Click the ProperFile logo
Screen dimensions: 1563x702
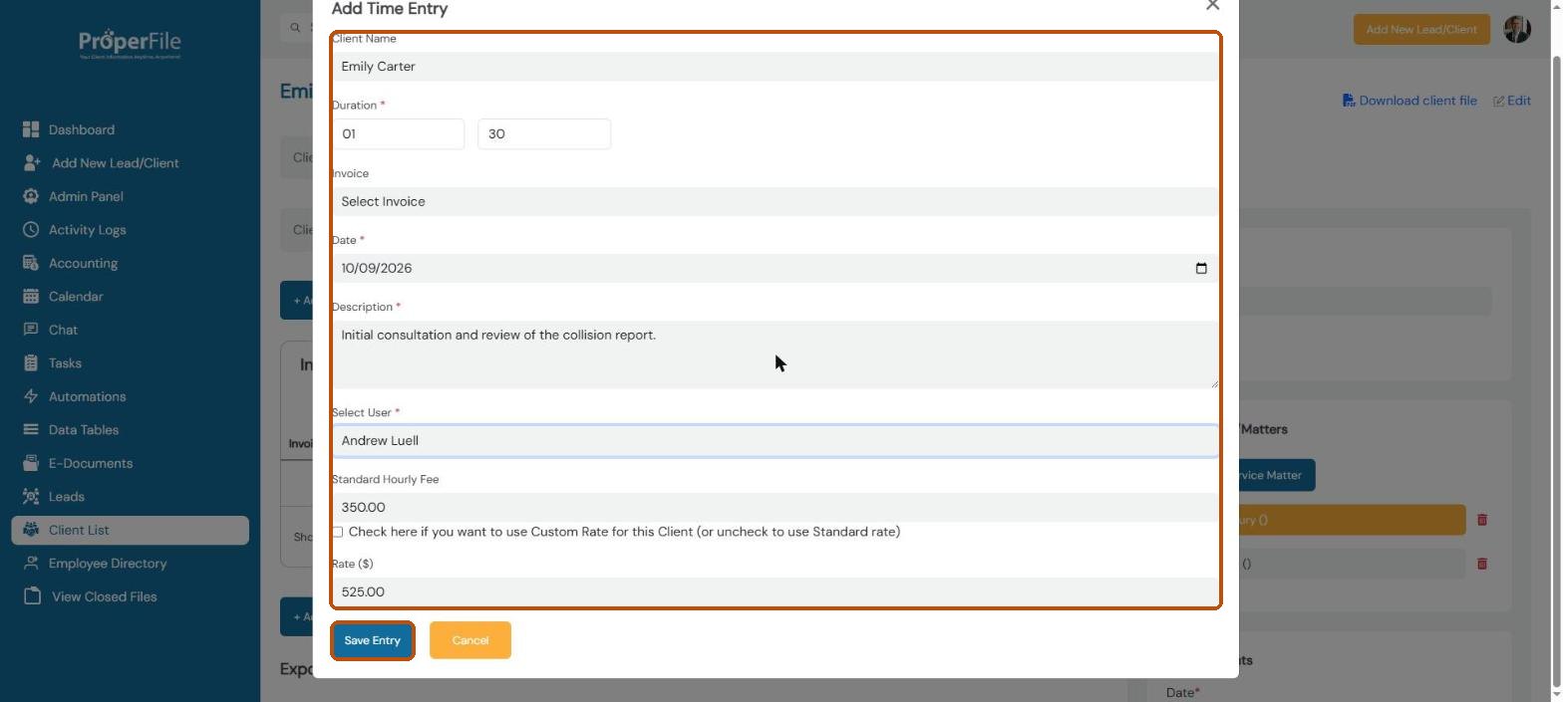coord(130,44)
